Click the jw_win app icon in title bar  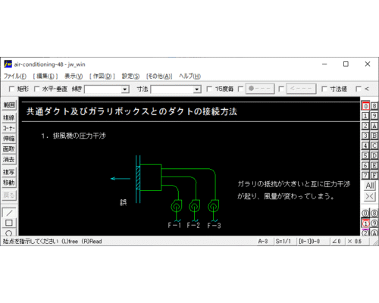click(x=8, y=64)
